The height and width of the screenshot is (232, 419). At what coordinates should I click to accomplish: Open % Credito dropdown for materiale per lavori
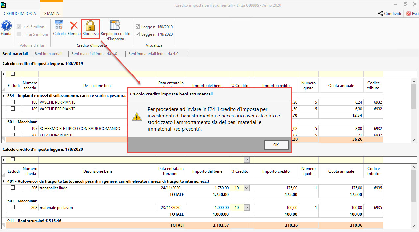click(246, 208)
